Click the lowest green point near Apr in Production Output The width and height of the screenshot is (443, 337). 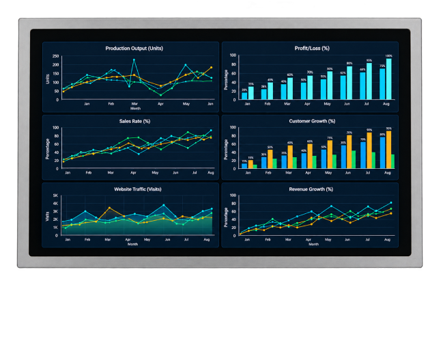click(161, 95)
